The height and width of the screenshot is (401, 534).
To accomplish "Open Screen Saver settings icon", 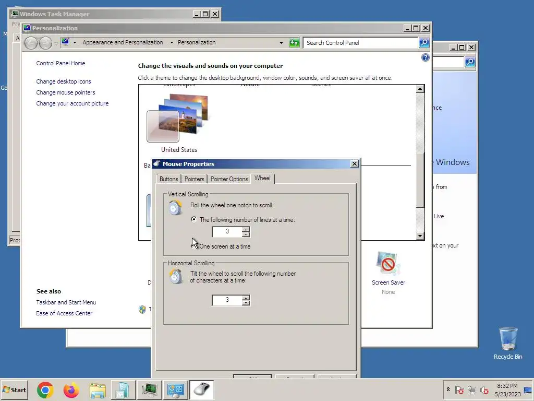I will click(x=388, y=264).
